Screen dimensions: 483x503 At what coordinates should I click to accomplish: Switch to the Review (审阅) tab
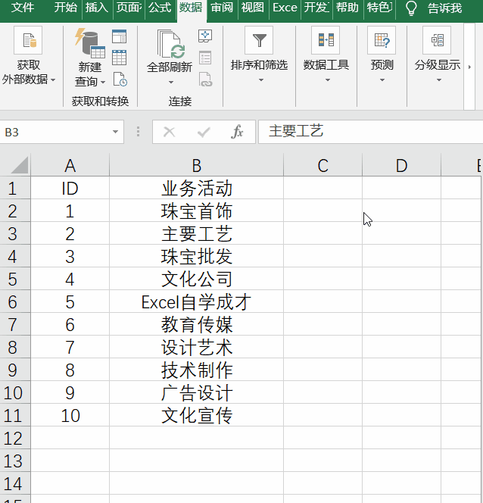(x=222, y=8)
